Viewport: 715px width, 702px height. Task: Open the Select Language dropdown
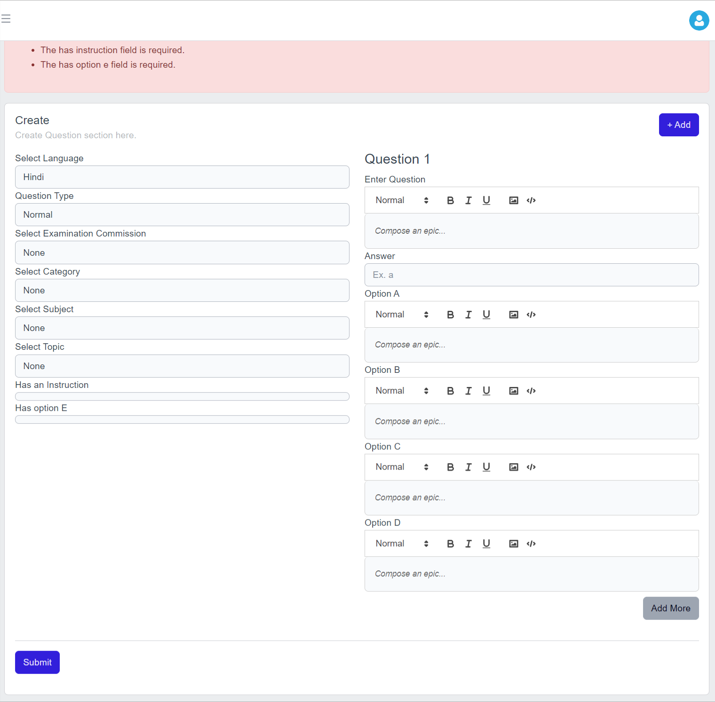click(182, 177)
